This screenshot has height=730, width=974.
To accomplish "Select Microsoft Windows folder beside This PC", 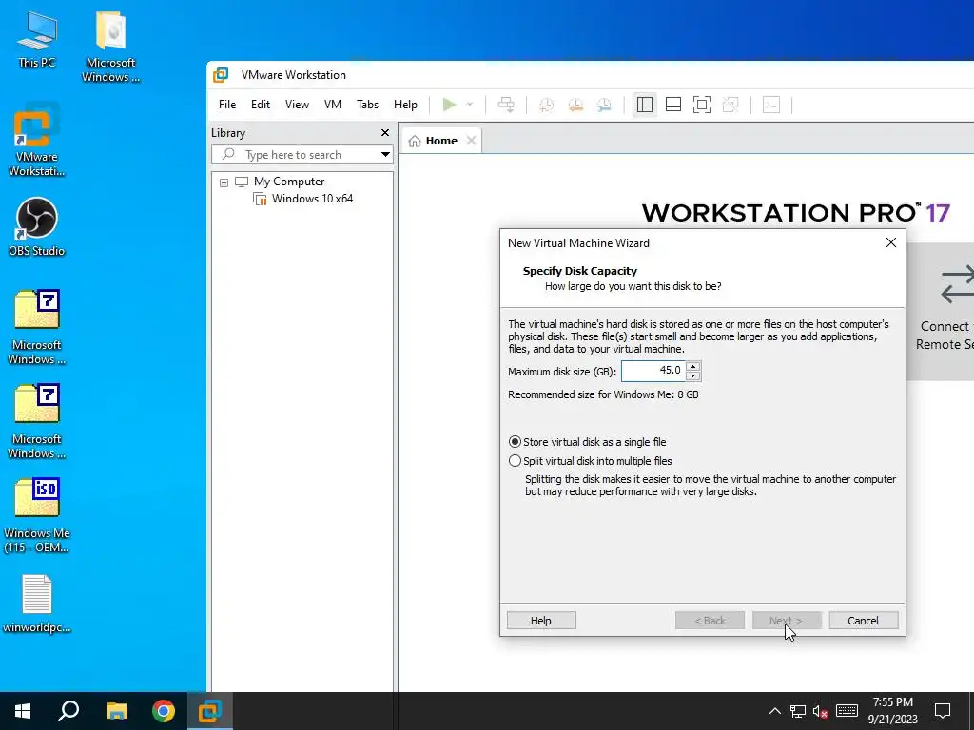I will 110,48.
